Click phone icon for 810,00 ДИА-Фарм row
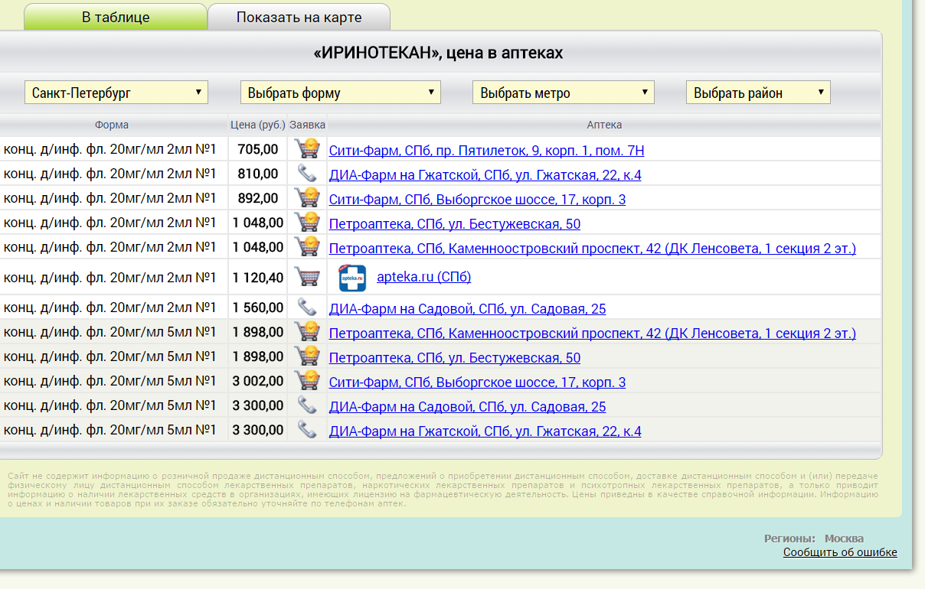 [307, 174]
